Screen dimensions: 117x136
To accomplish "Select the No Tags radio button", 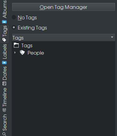I will click(14, 17).
